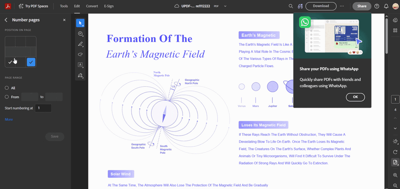Choose the Select arrow tool
The height and width of the screenshot is (189, 400).
(80, 23)
